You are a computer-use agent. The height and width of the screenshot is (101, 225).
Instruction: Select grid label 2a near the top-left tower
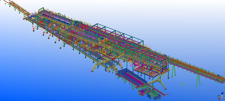pyautogui.click(x=41, y=22)
